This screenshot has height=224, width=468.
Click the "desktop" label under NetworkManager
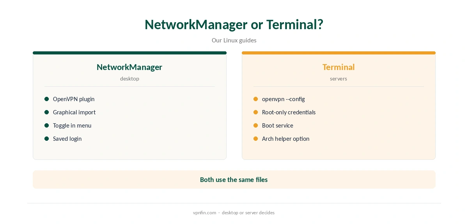coord(129,79)
